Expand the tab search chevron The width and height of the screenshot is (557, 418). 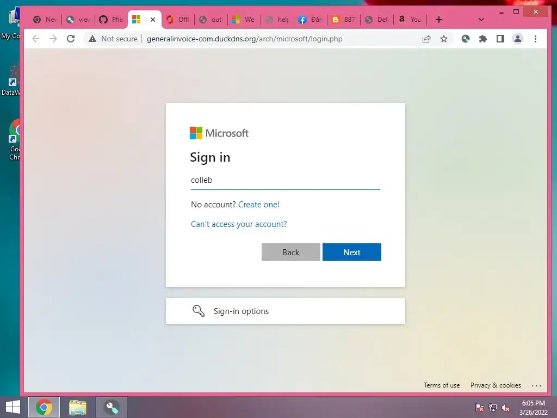pyautogui.click(x=481, y=20)
